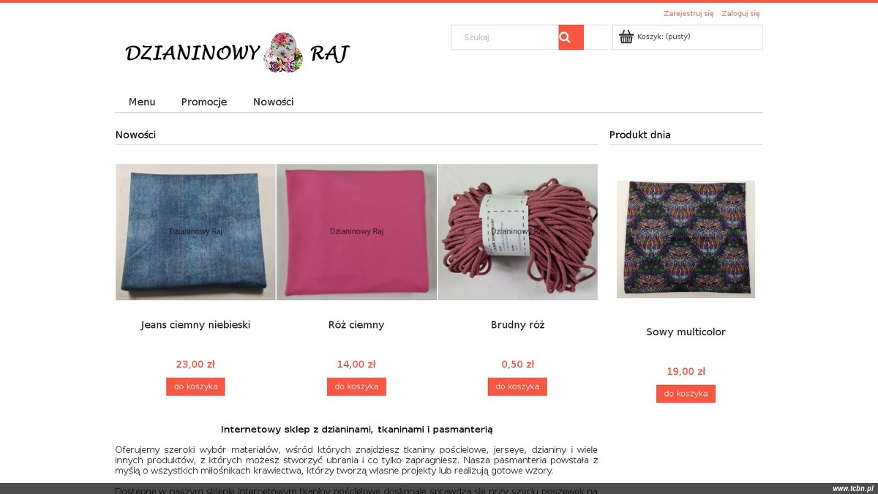Follow the Zarejestruj się link
The image size is (878, 494).
point(688,13)
